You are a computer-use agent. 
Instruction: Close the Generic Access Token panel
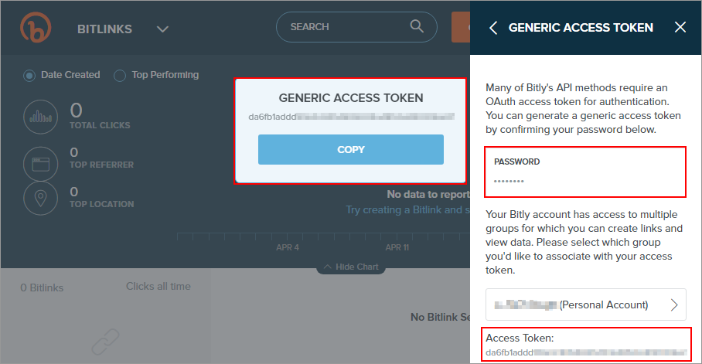680,27
